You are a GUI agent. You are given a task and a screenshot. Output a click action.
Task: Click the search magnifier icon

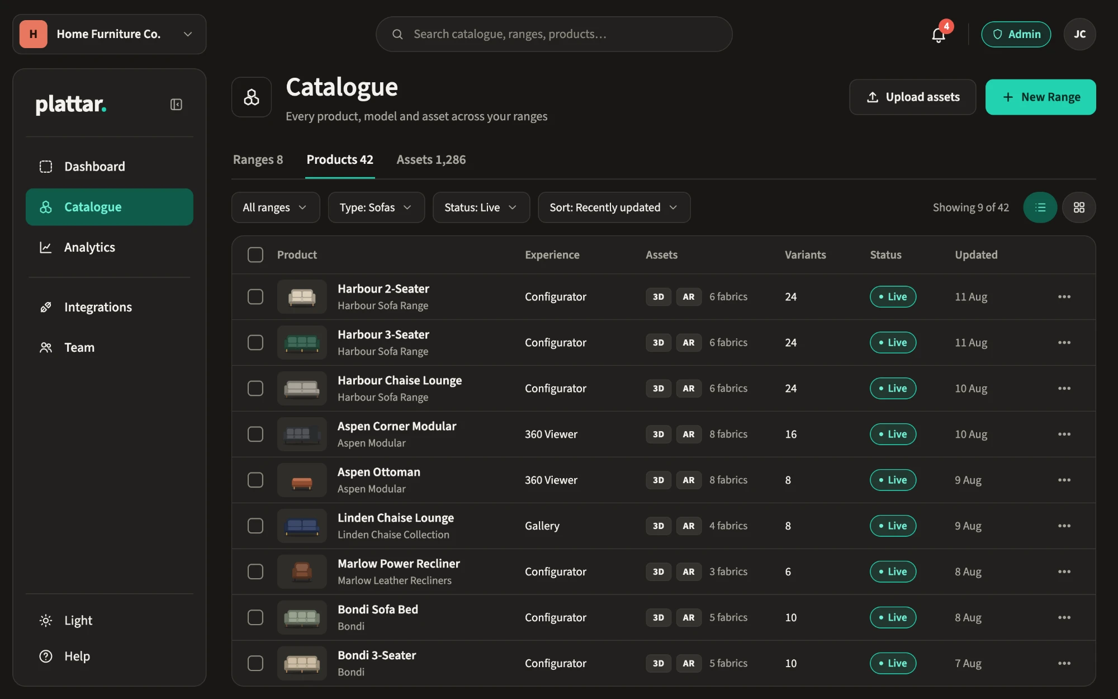[397, 35]
